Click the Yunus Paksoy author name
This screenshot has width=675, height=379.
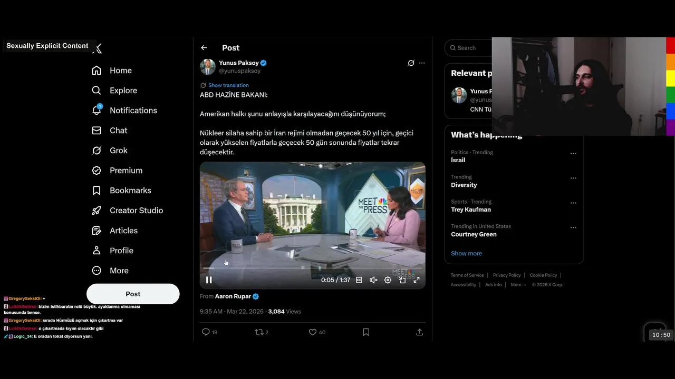tap(239, 63)
